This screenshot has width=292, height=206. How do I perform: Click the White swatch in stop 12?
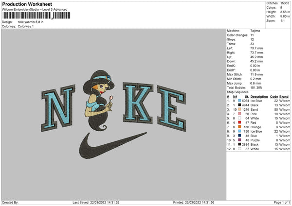click(239, 149)
